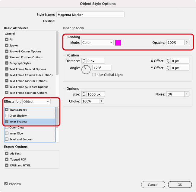Toggle the Alt Text export checkbox

click(7, 153)
